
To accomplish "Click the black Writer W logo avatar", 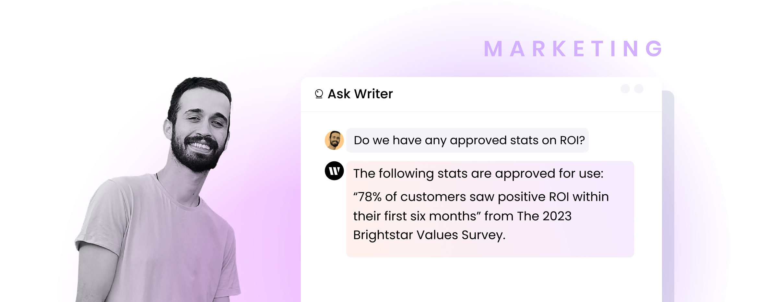I will click(334, 171).
